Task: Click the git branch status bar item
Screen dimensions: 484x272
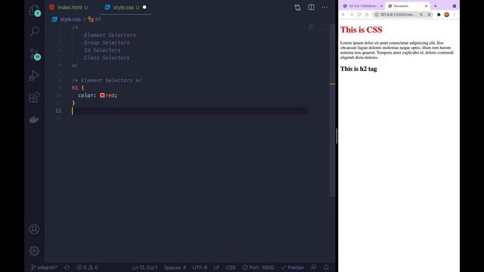Action: (x=44, y=267)
